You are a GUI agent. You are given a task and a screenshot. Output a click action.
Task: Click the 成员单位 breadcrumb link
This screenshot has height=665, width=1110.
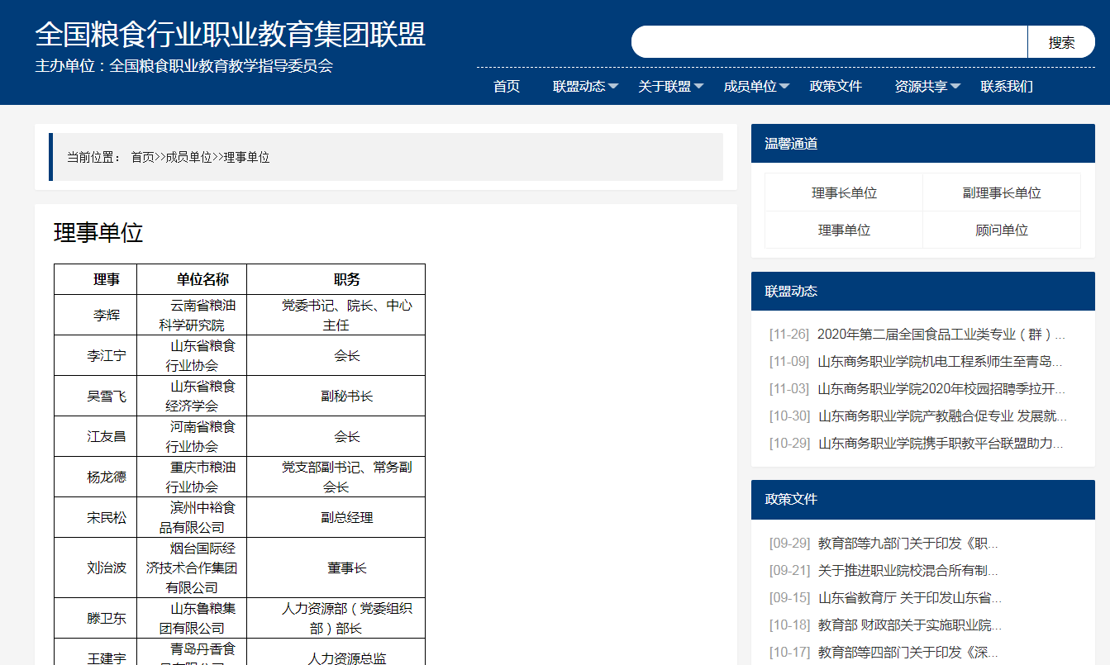coord(188,157)
